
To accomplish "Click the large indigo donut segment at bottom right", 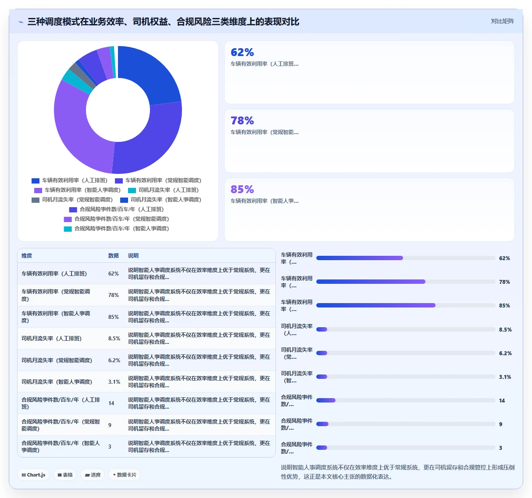I will (151, 140).
